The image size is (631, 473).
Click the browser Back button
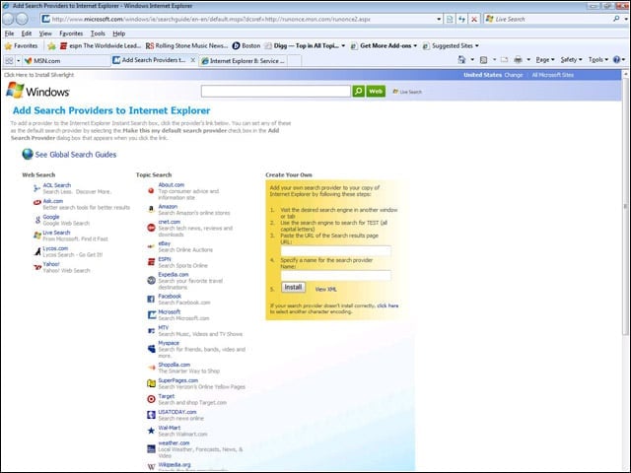click(9, 19)
